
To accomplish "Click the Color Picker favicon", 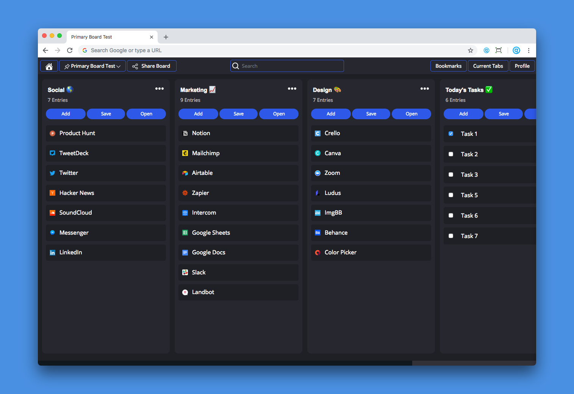I will (318, 252).
